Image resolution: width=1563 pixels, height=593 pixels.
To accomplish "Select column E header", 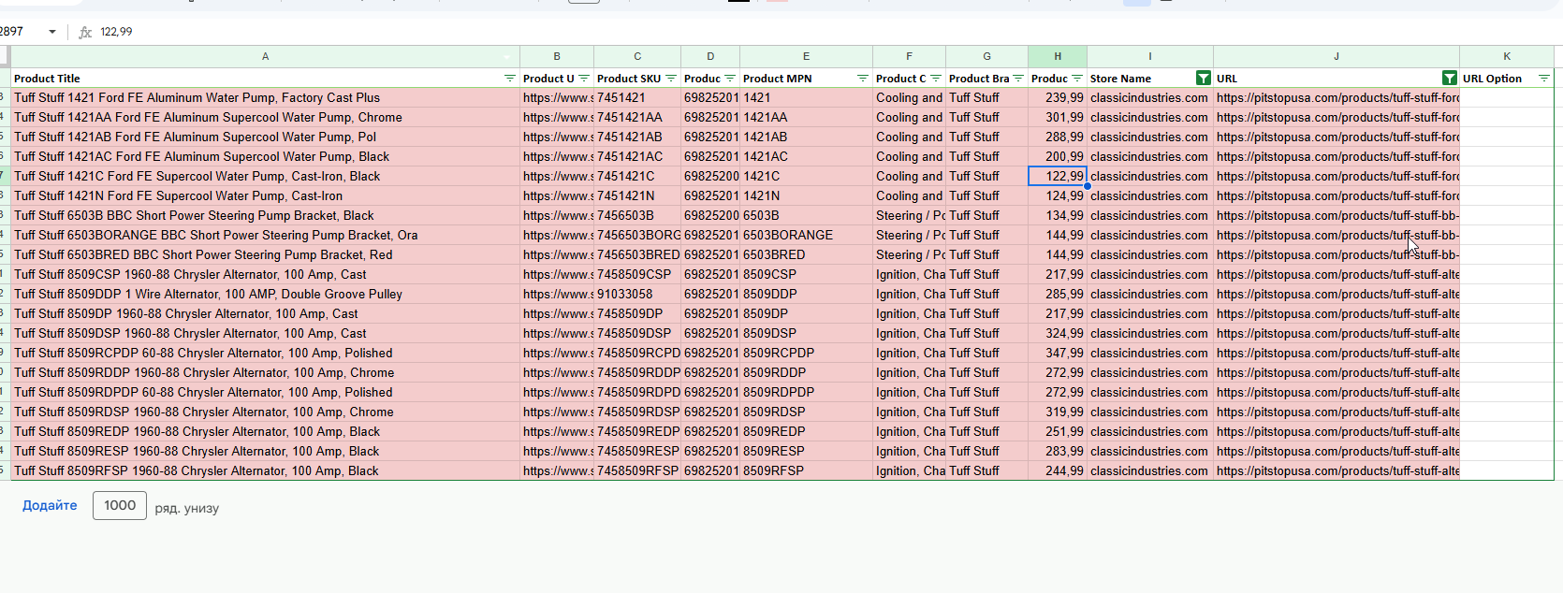I will [x=806, y=57].
